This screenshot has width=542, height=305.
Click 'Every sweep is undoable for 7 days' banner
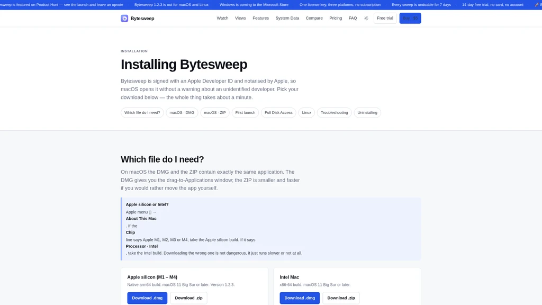coord(421,5)
